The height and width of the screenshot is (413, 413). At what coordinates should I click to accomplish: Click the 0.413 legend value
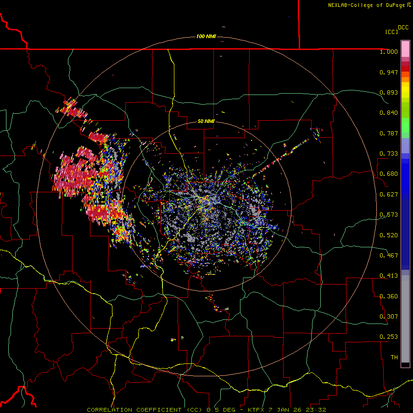[389, 276]
